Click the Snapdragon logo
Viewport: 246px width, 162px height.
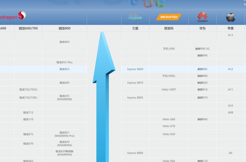tap(13, 16)
